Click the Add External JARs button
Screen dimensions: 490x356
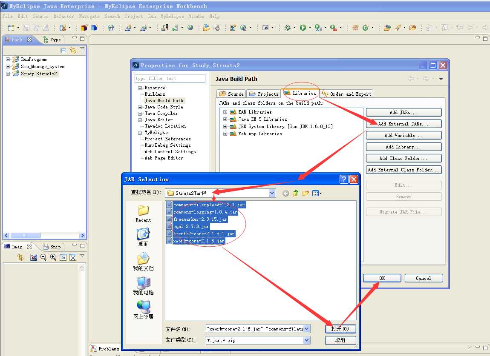click(x=404, y=124)
